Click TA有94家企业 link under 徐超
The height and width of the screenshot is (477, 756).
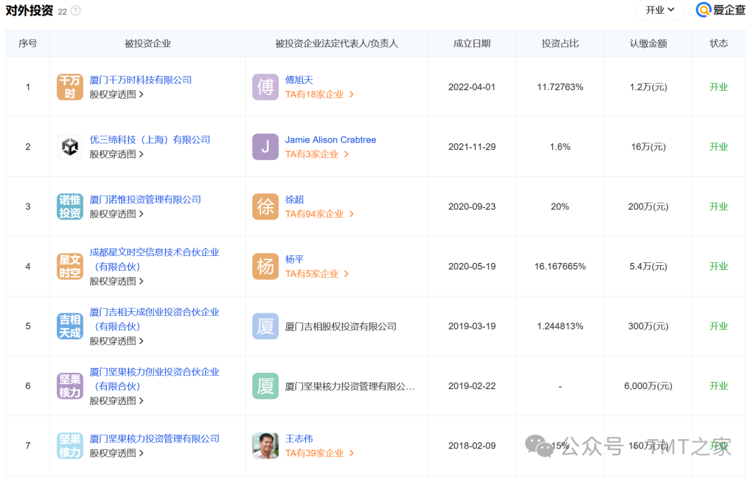click(319, 214)
